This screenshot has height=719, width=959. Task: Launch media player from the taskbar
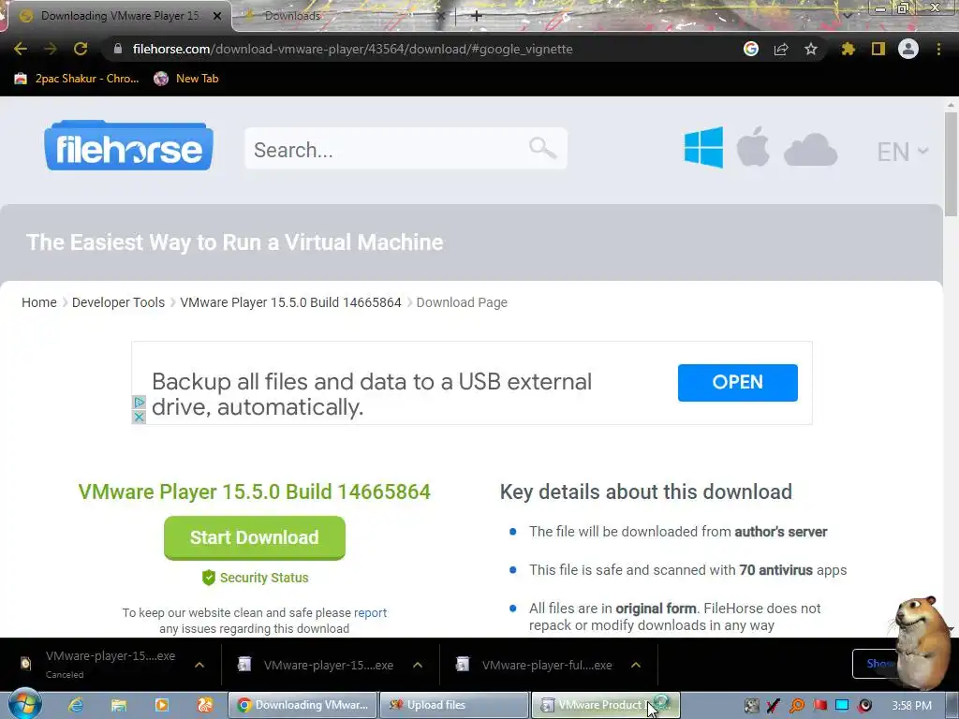(161, 705)
